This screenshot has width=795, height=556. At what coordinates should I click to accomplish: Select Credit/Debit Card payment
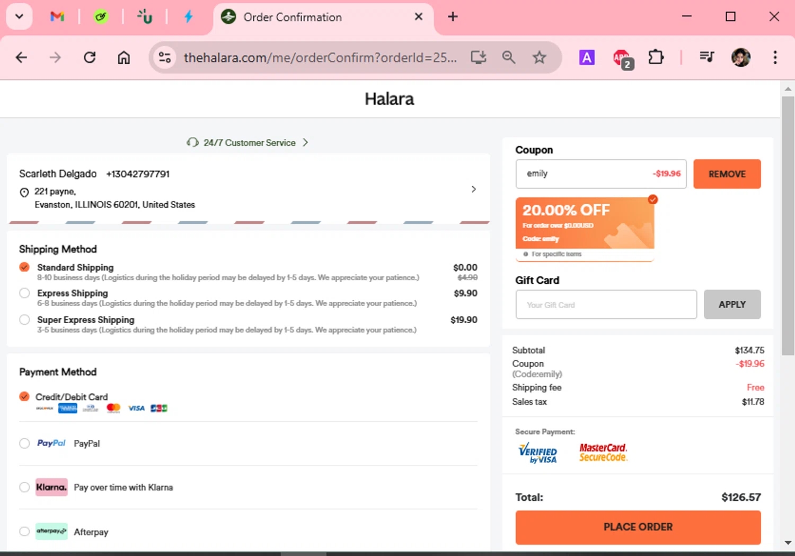[x=24, y=396]
